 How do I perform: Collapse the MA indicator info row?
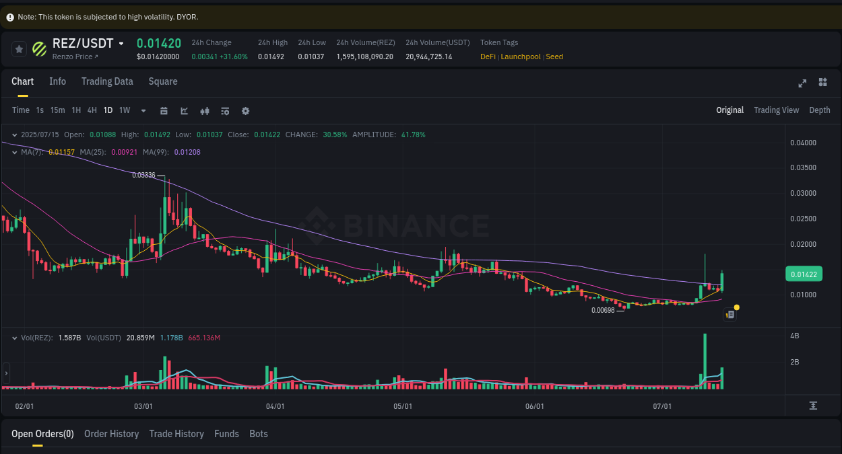(x=14, y=152)
